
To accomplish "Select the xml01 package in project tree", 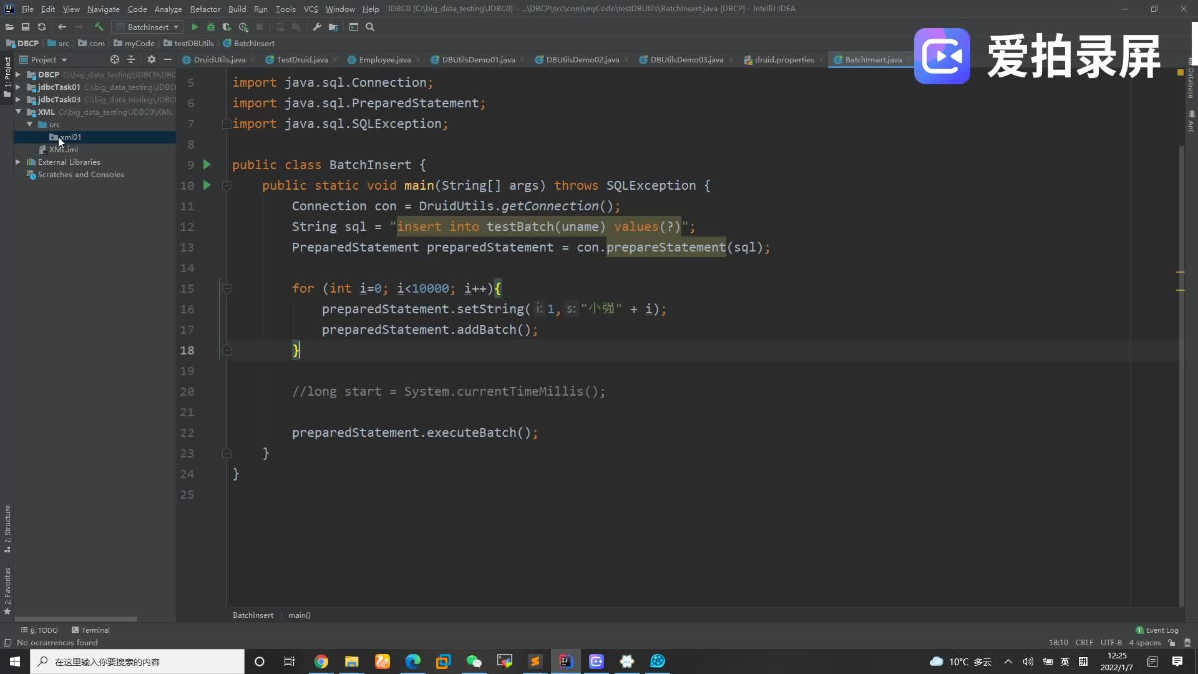I will pos(95,137).
